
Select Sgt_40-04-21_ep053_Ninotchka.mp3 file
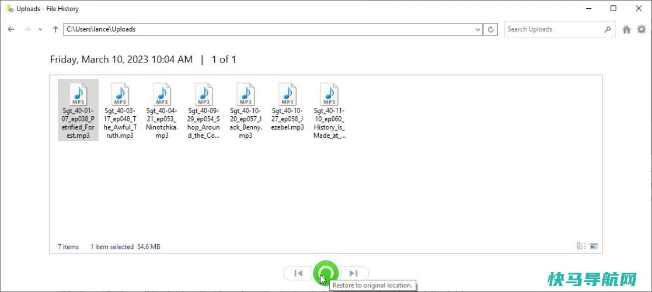(x=162, y=110)
